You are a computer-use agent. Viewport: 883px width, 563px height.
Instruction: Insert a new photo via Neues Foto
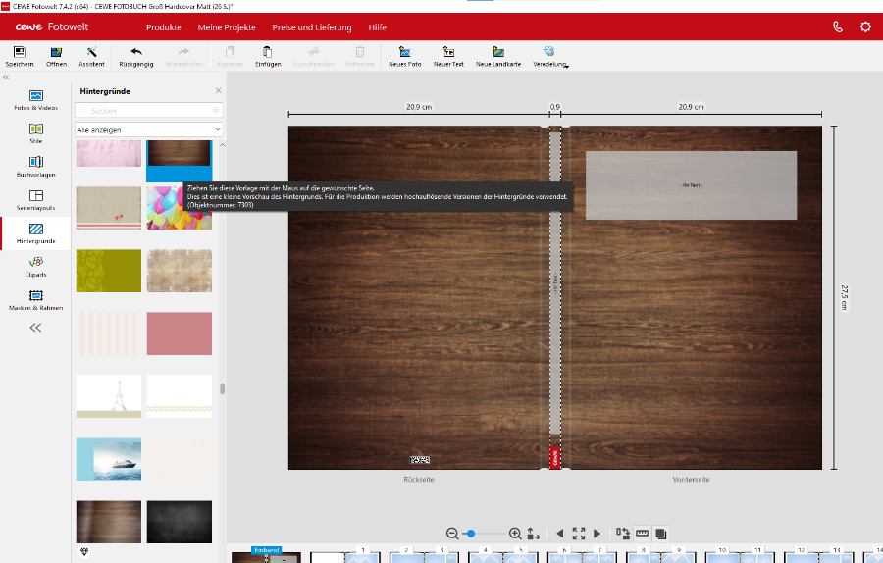404,52
